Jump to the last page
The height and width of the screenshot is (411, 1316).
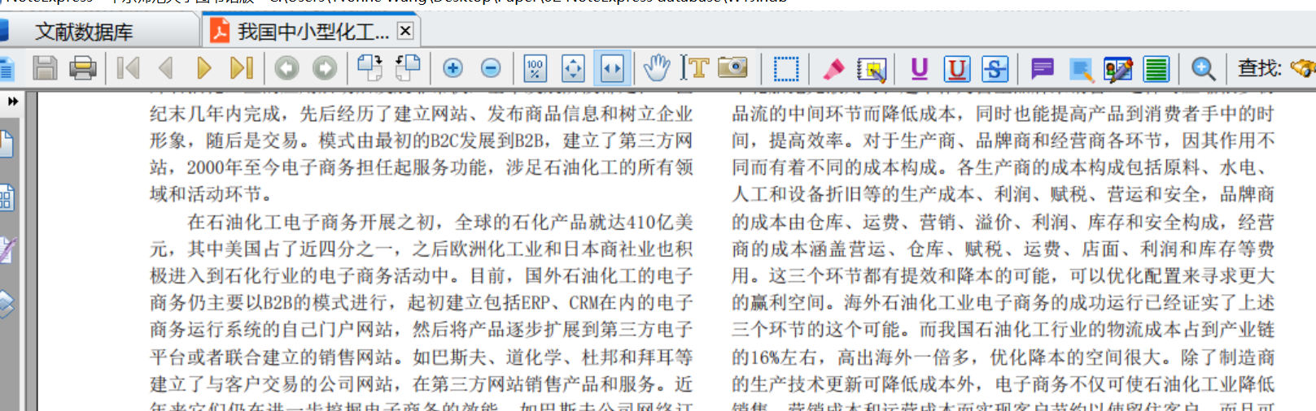(x=242, y=68)
